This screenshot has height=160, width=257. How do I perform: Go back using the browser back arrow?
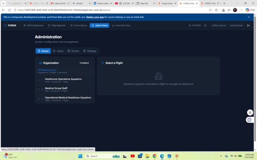click(x=3, y=10)
